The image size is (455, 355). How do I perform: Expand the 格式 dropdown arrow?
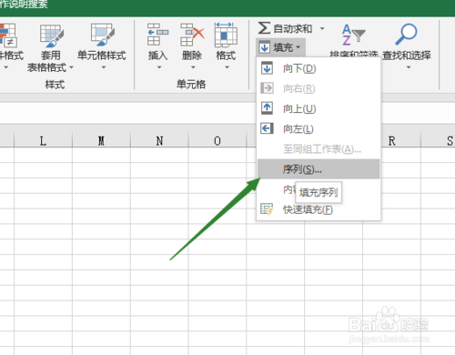pyautogui.click(x=227, y=67)
